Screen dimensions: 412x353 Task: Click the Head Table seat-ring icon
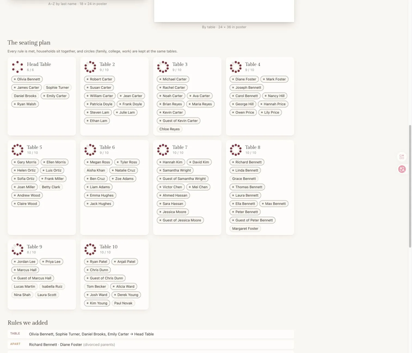click(x=17, y=67)
